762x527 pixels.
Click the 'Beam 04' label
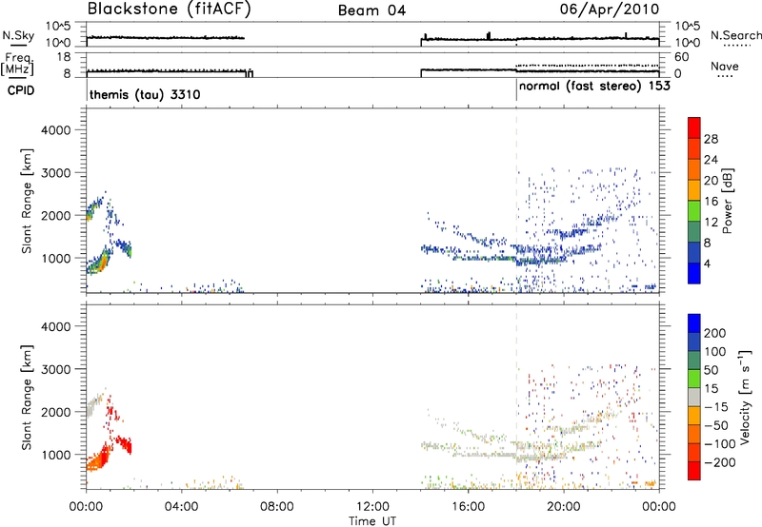pos(371,10)
